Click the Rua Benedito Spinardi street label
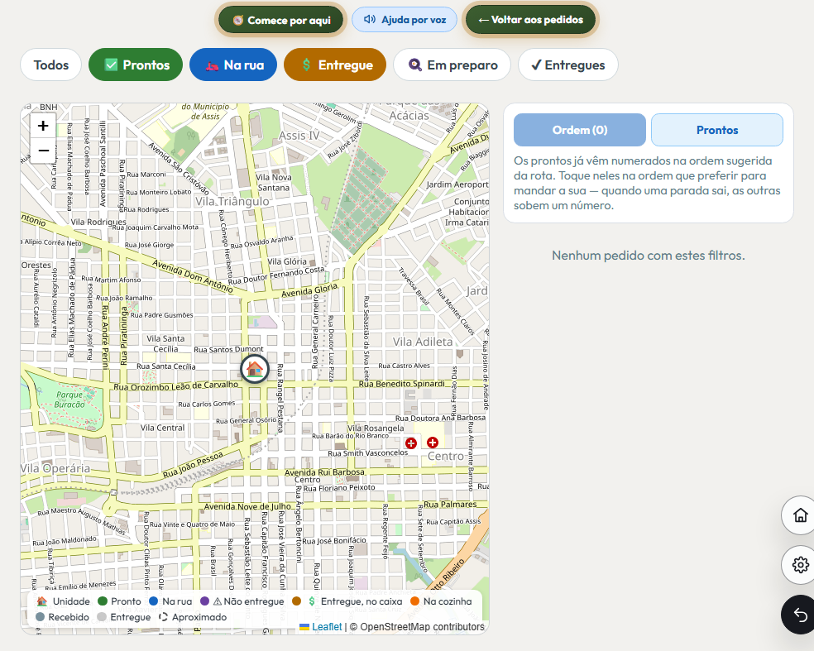The image size is (814, 651). point(402,384)
